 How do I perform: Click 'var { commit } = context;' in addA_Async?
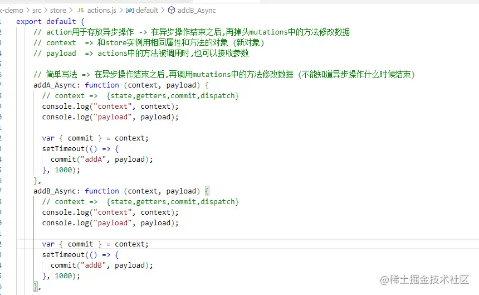click(x=95, y=138)
